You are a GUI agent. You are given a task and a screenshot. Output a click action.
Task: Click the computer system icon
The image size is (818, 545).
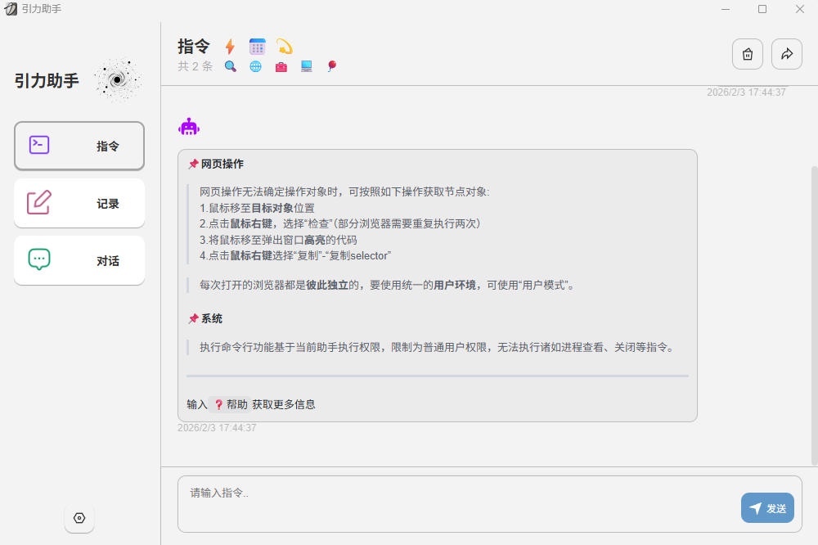(x=306, y=66)
